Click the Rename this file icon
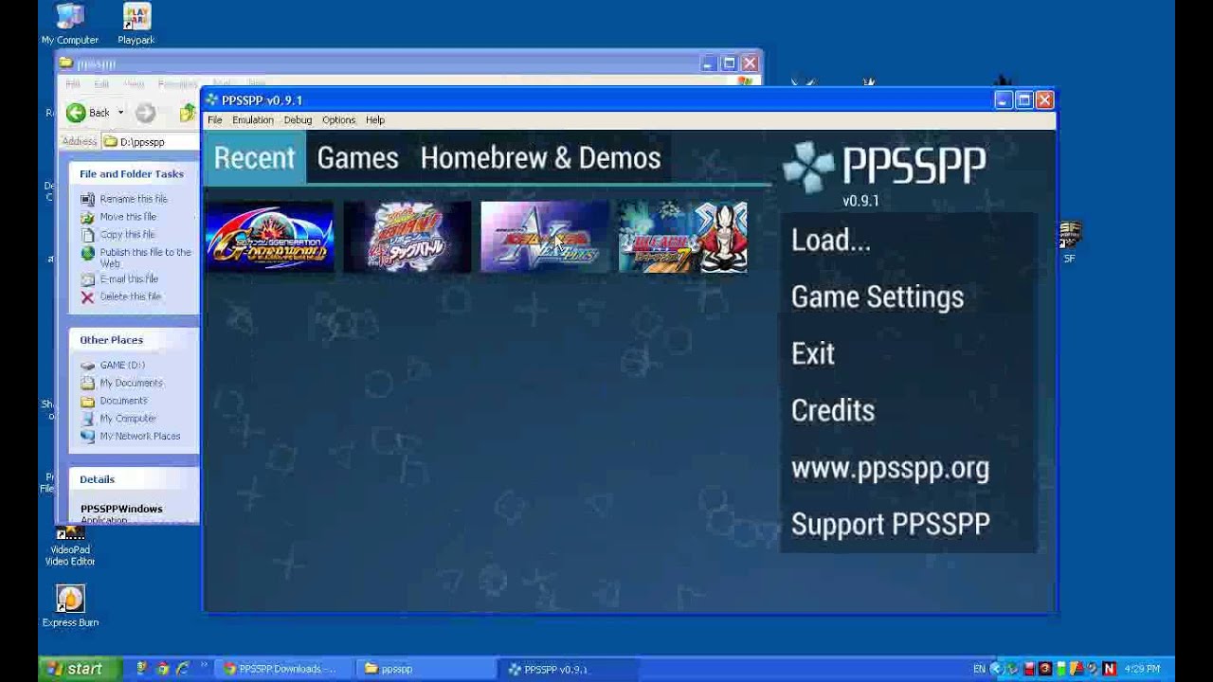1213x682 pixels. (x=88, y=199)
